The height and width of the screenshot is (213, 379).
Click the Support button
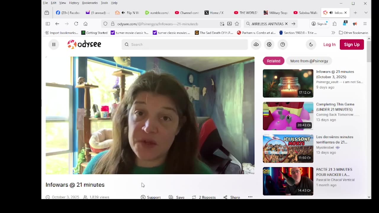[x=151, y=197]
